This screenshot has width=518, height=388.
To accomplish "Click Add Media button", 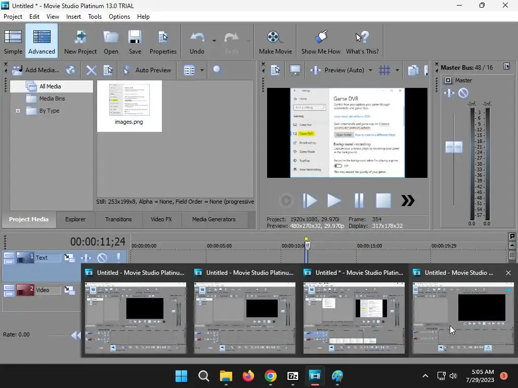I will tap(36, 70).
